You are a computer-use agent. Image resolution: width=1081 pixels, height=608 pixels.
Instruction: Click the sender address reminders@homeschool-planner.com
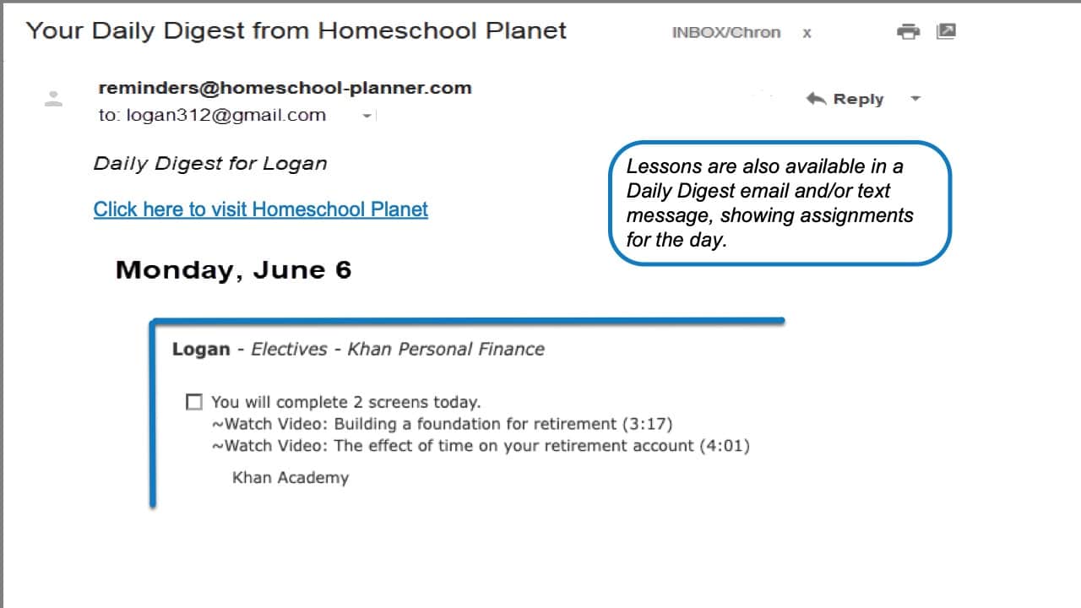pyautogui.click(x=285, y=87)
